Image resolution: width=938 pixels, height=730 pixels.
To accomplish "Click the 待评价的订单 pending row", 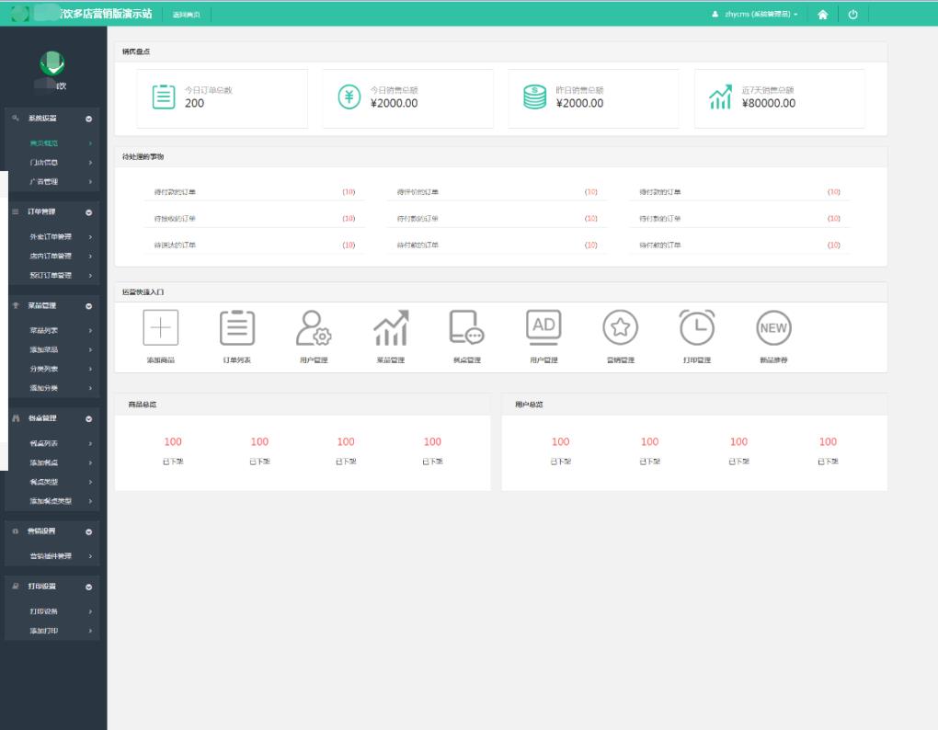I will coord(497,192).
